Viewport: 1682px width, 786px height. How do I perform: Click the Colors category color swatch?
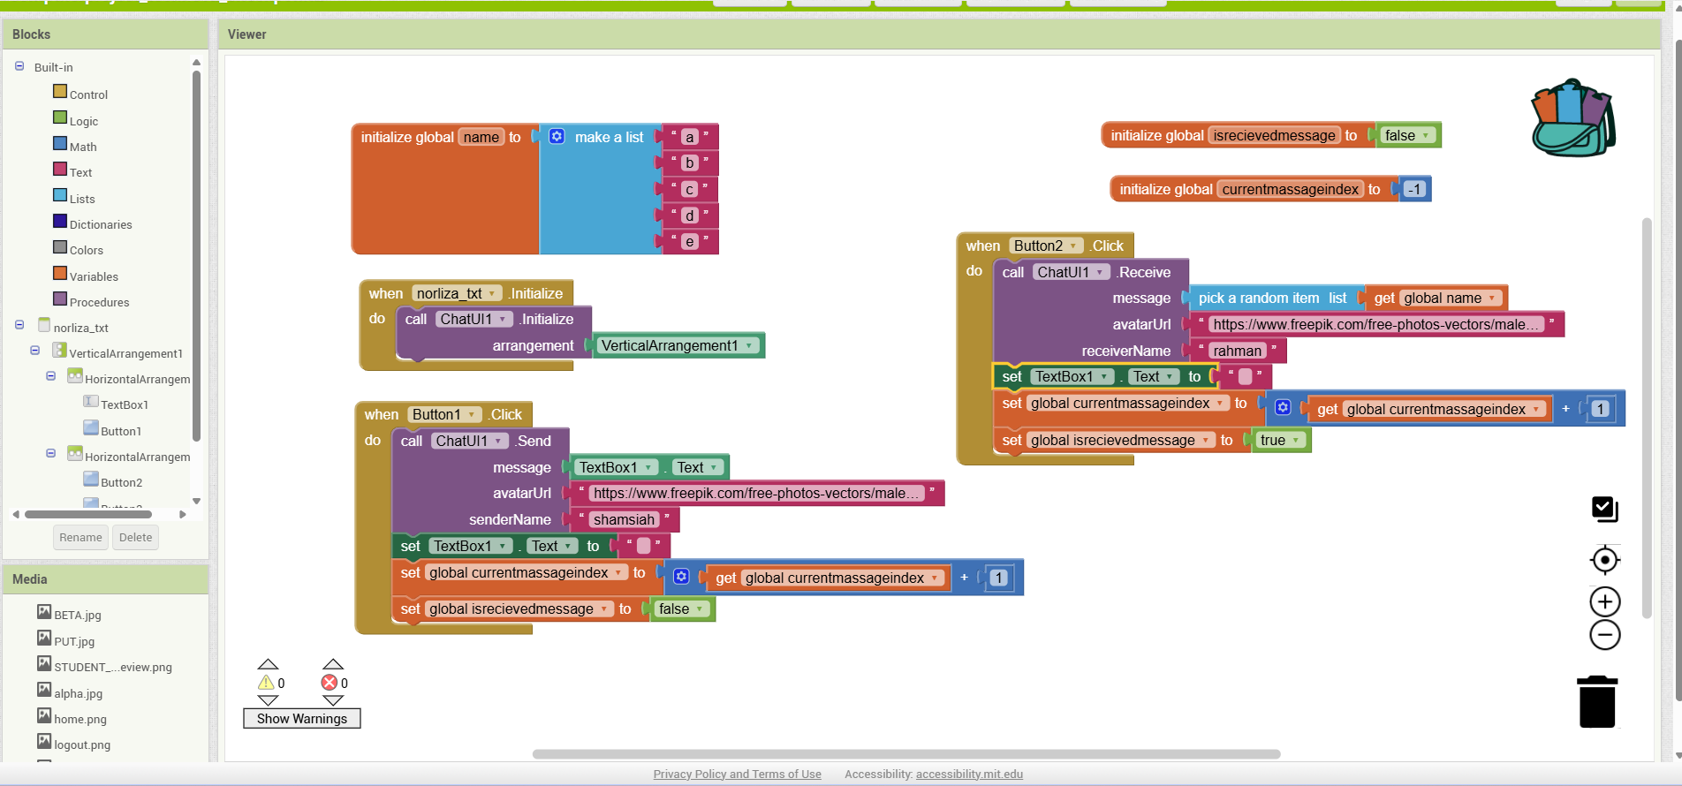[x=60, y=247]
